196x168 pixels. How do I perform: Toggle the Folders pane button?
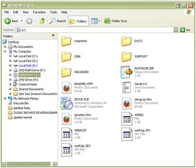(78, 21)
